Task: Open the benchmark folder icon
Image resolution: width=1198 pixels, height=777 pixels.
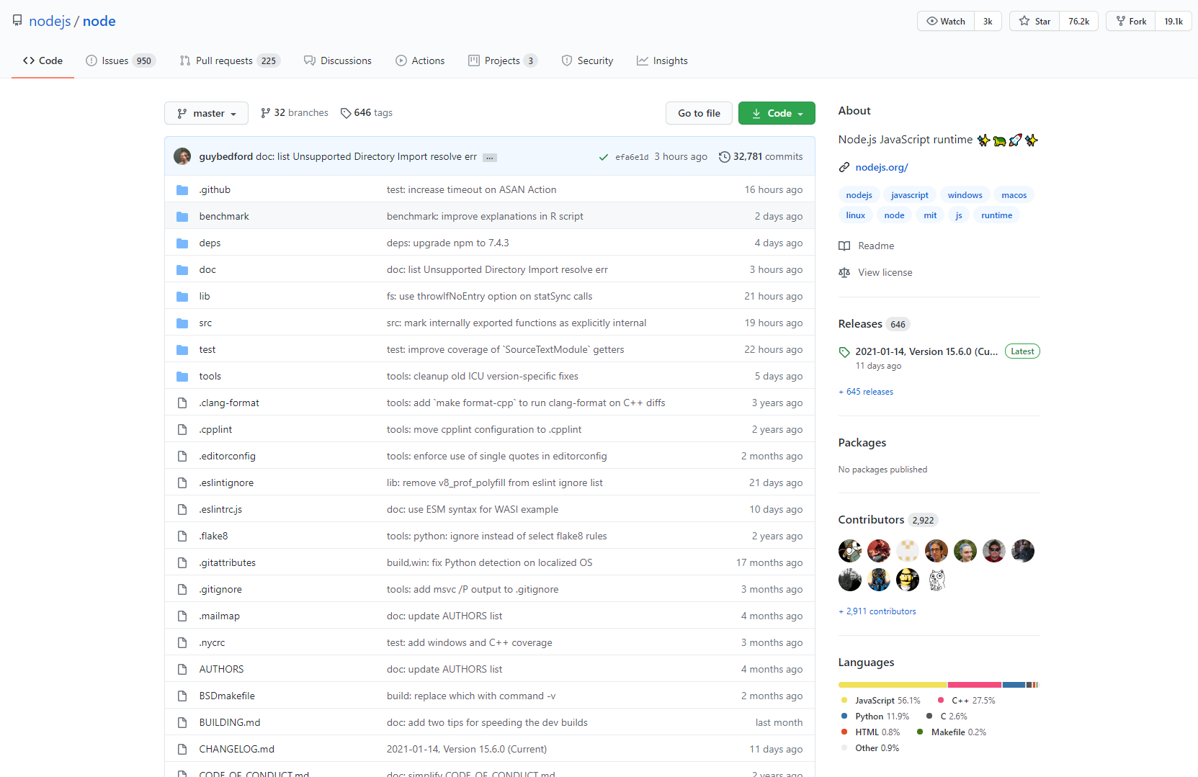Action: (x=182, y=217)
